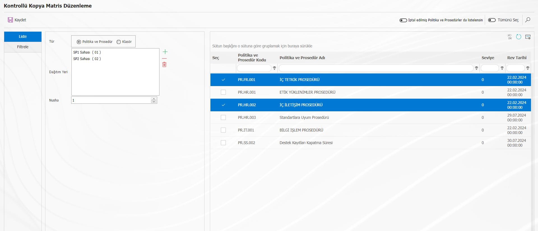Image resolution: width=538 pixels, height=231 pixels.
Task: Select the Politika ve Prosedür radio button
Action: point(79,42)
